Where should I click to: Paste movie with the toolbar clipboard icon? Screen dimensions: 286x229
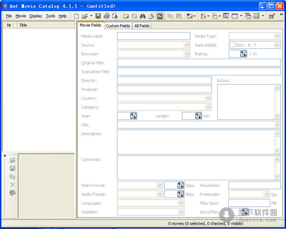[x=179, y=16]
